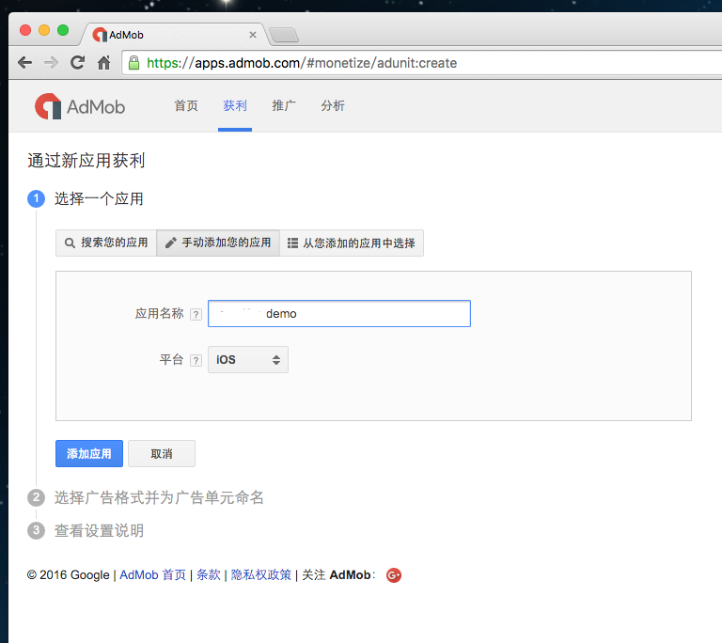The image size is (722, 643).
Task: Click the green maximize window button
Action: point(63,30)
